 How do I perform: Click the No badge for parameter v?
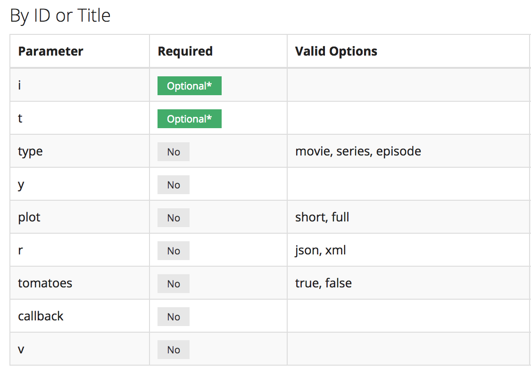(x=174, y=350)
